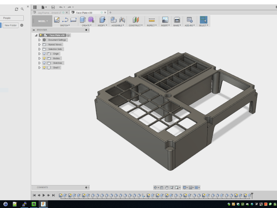The height and width of the screenshot is (208, 277).
Task: Open the data panel grid icon
Action: (35, 7)
